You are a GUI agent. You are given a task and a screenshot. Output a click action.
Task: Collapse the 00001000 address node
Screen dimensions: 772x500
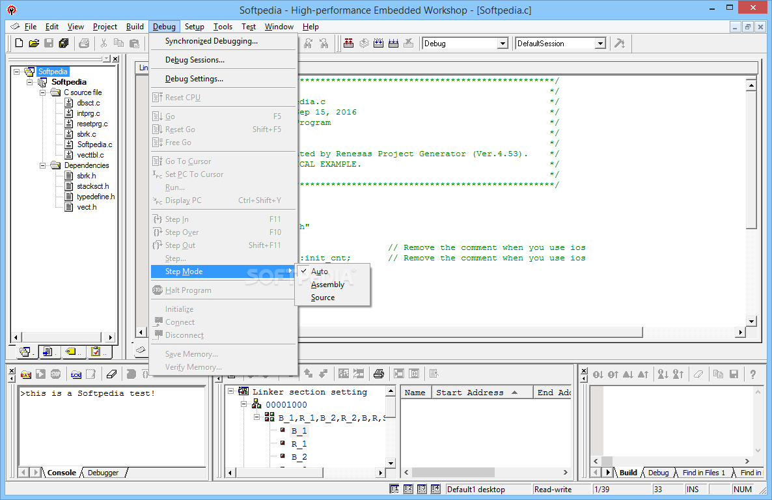point(243,404)
